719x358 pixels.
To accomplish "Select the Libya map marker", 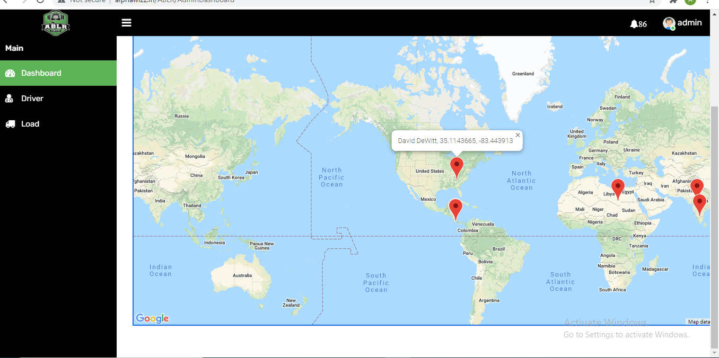I will pos(618,189).
